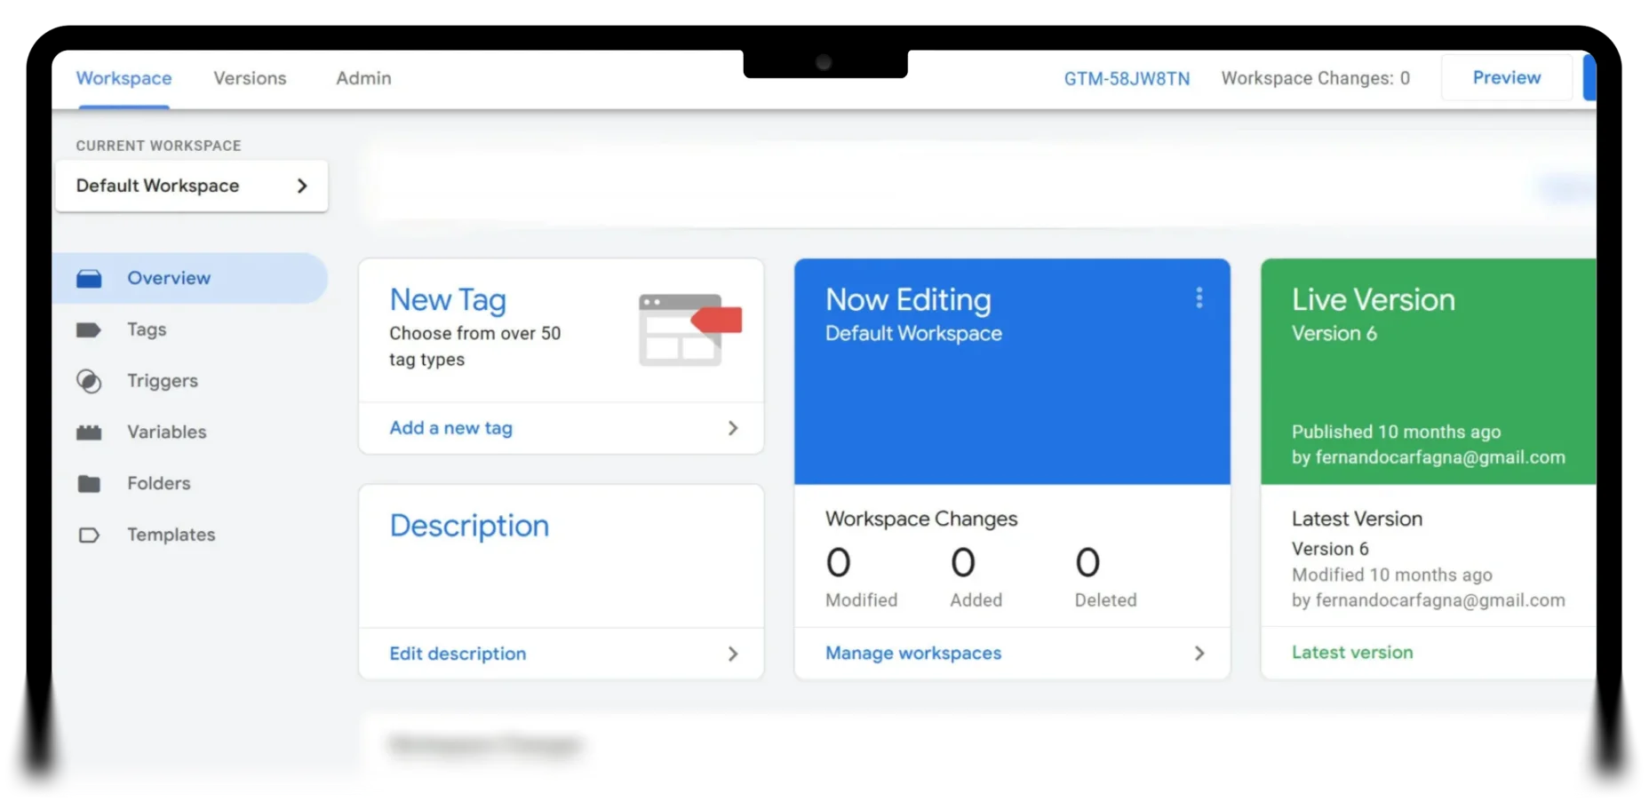Click the chevron beside Edit description
Image resolution: width=1649 pixels, height=801 pixels.
pos(733,654)
